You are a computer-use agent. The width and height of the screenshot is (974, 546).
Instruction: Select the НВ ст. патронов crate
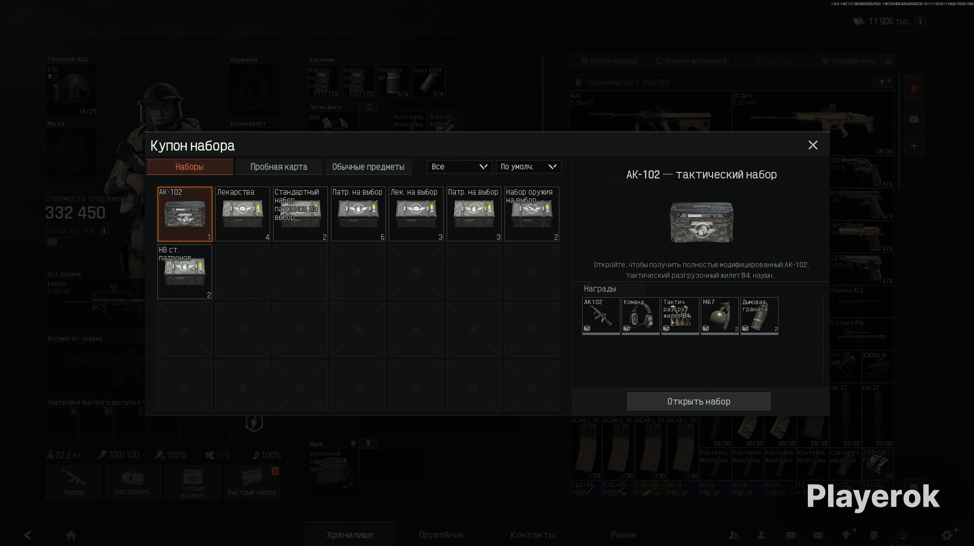[185, 272]
